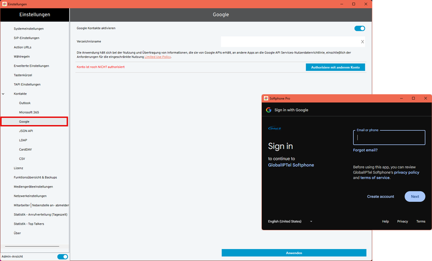Click the Forgot email? link

pyautogui.click(x=365, y=150)
